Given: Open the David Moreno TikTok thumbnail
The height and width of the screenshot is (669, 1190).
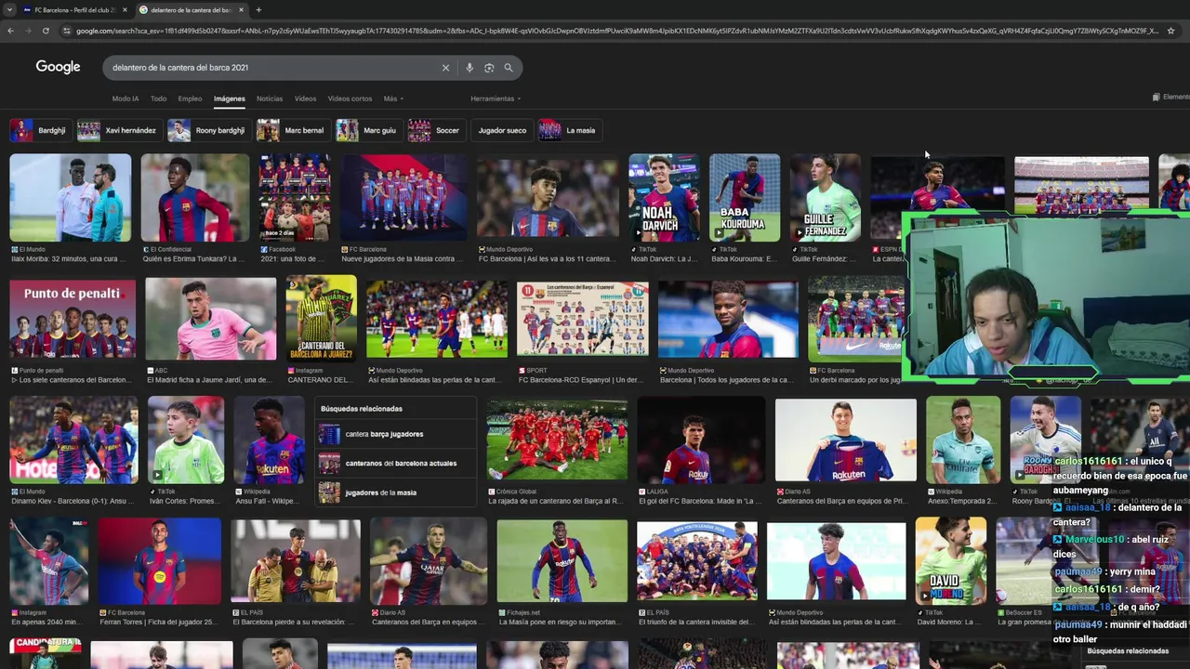Looking at the screenshot, I should tap(951, 561).
